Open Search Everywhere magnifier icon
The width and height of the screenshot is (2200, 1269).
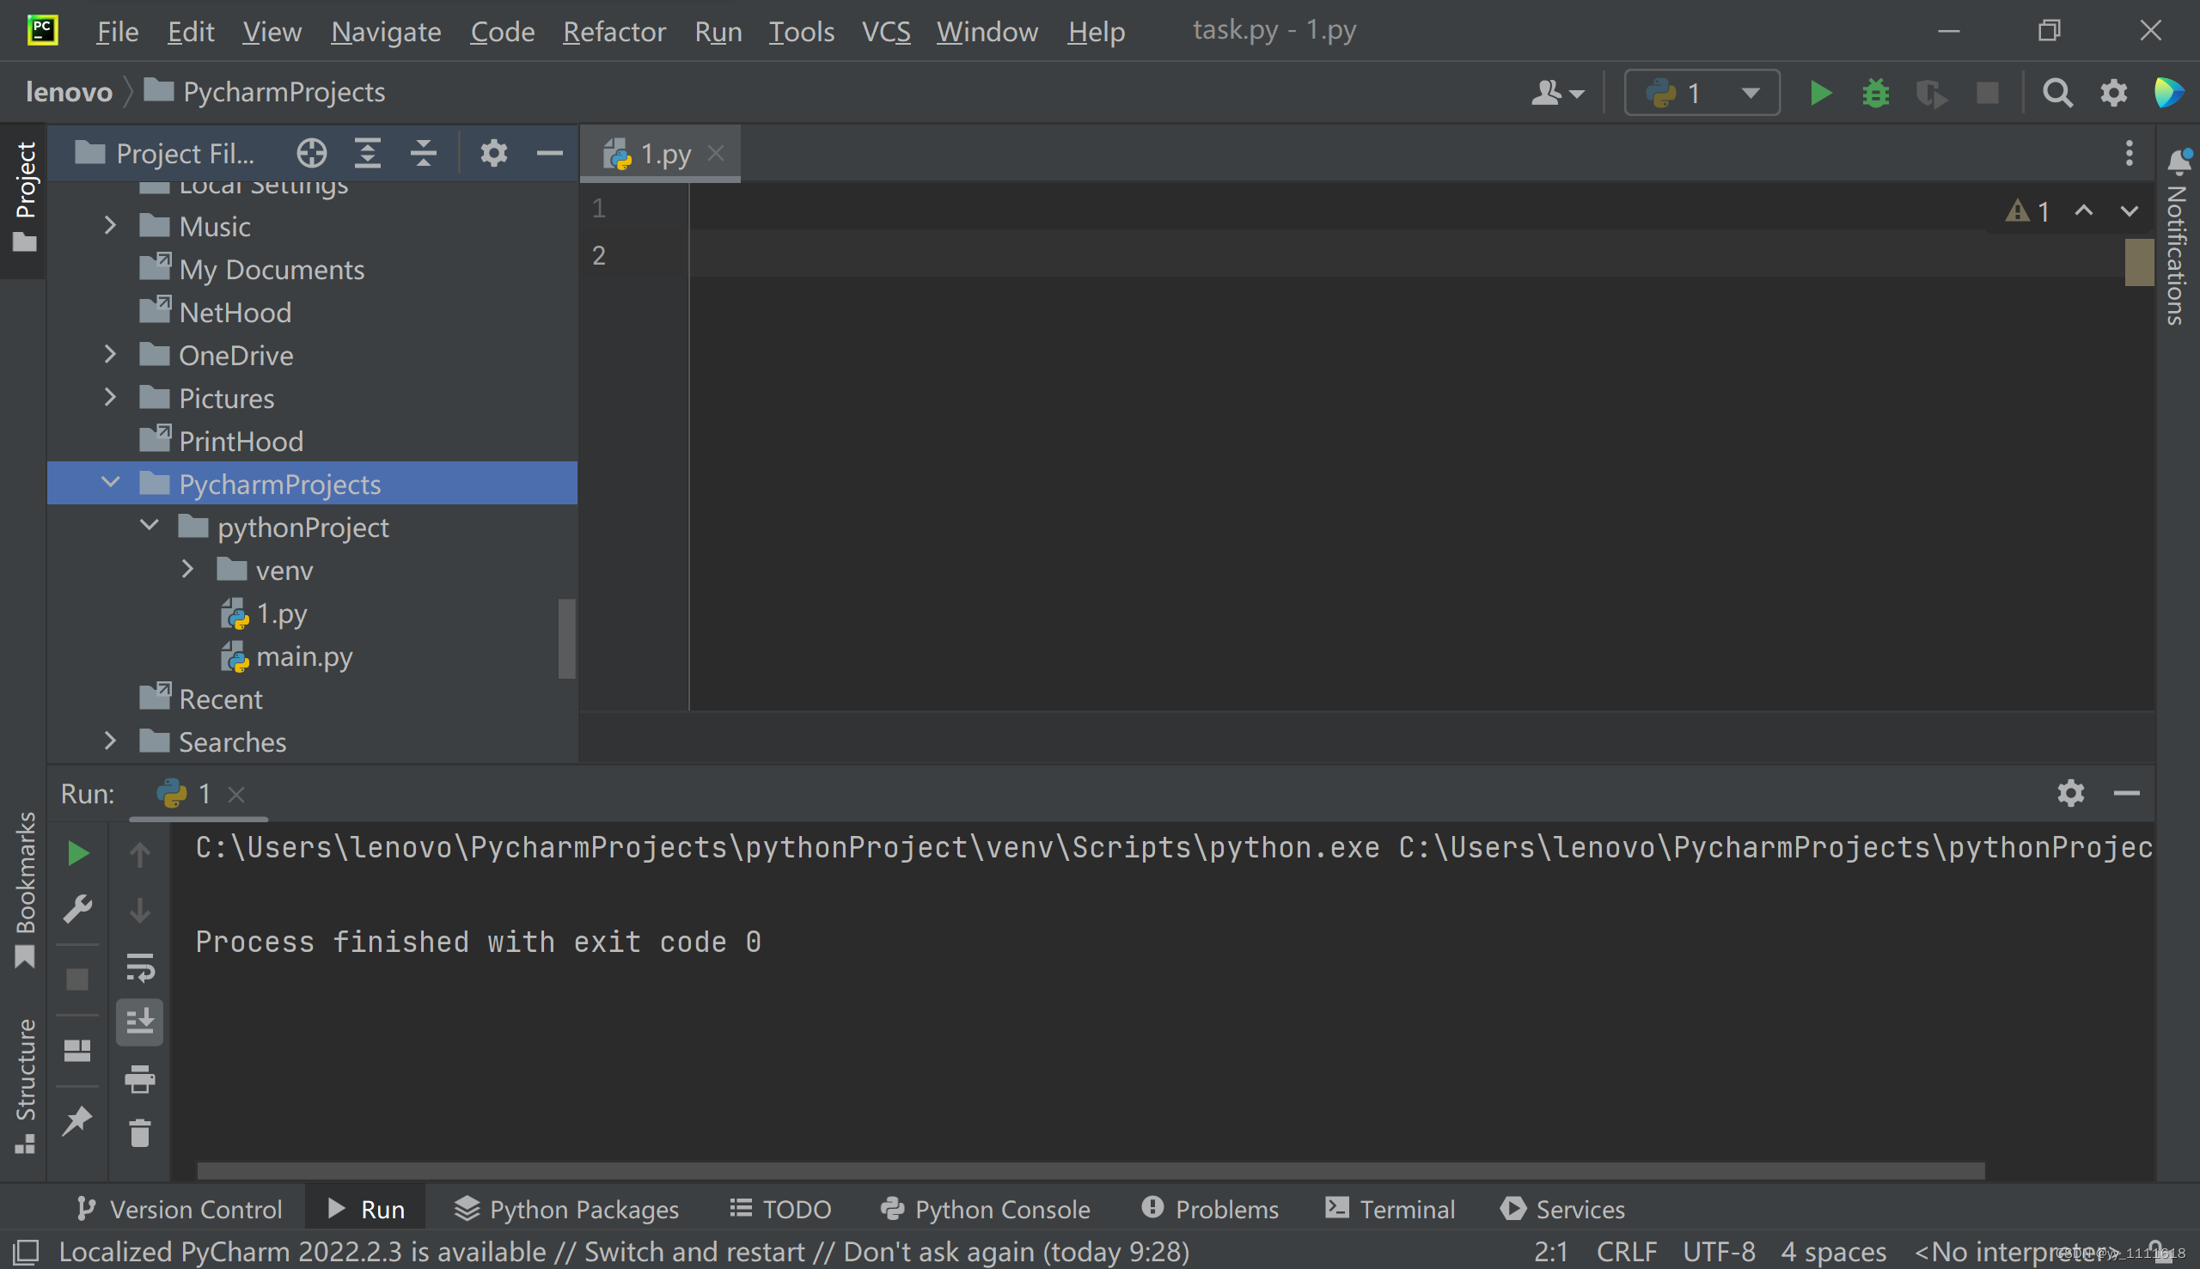pyautogui.click(x=2057, y=93)
